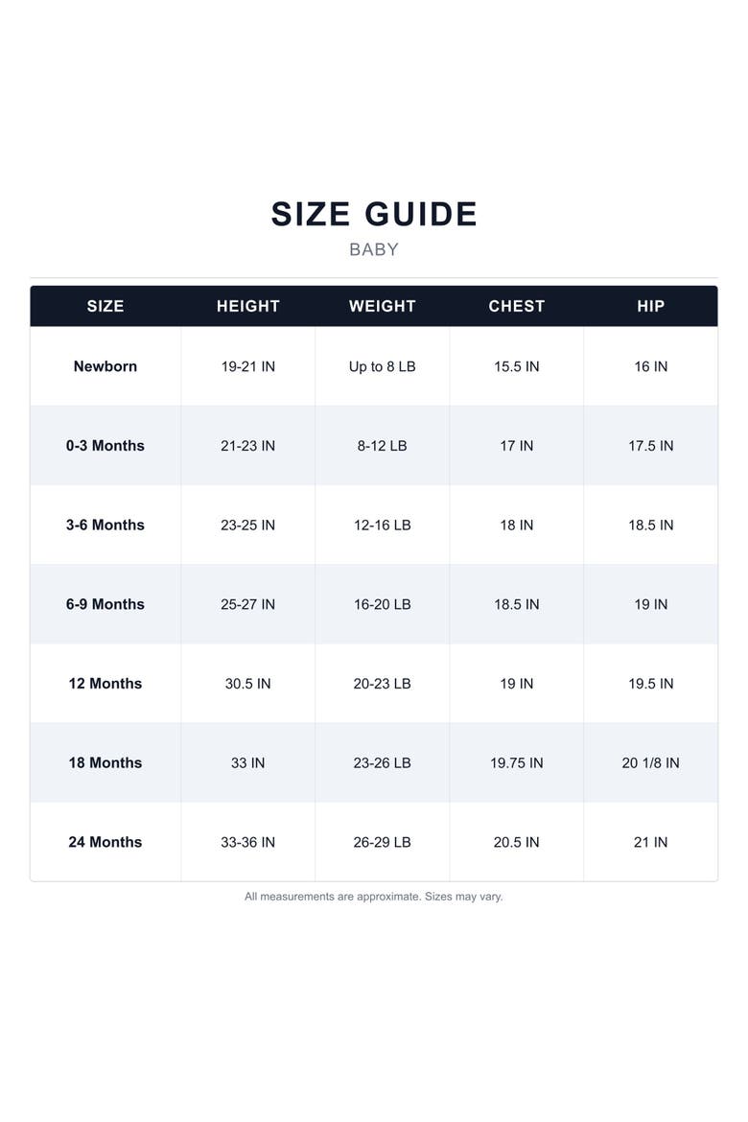This screenshot has height=1122, width=748.
Task: Click the measurements approximate disclaimer text
Action: [374, 897]
